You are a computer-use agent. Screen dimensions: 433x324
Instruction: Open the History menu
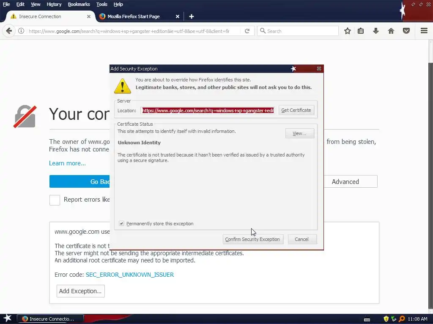click(54, 4)
